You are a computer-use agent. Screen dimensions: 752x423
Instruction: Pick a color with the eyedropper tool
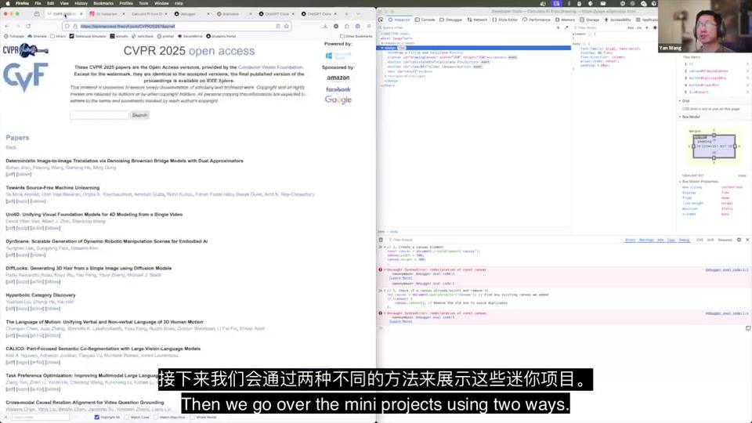tap(566, 28)
